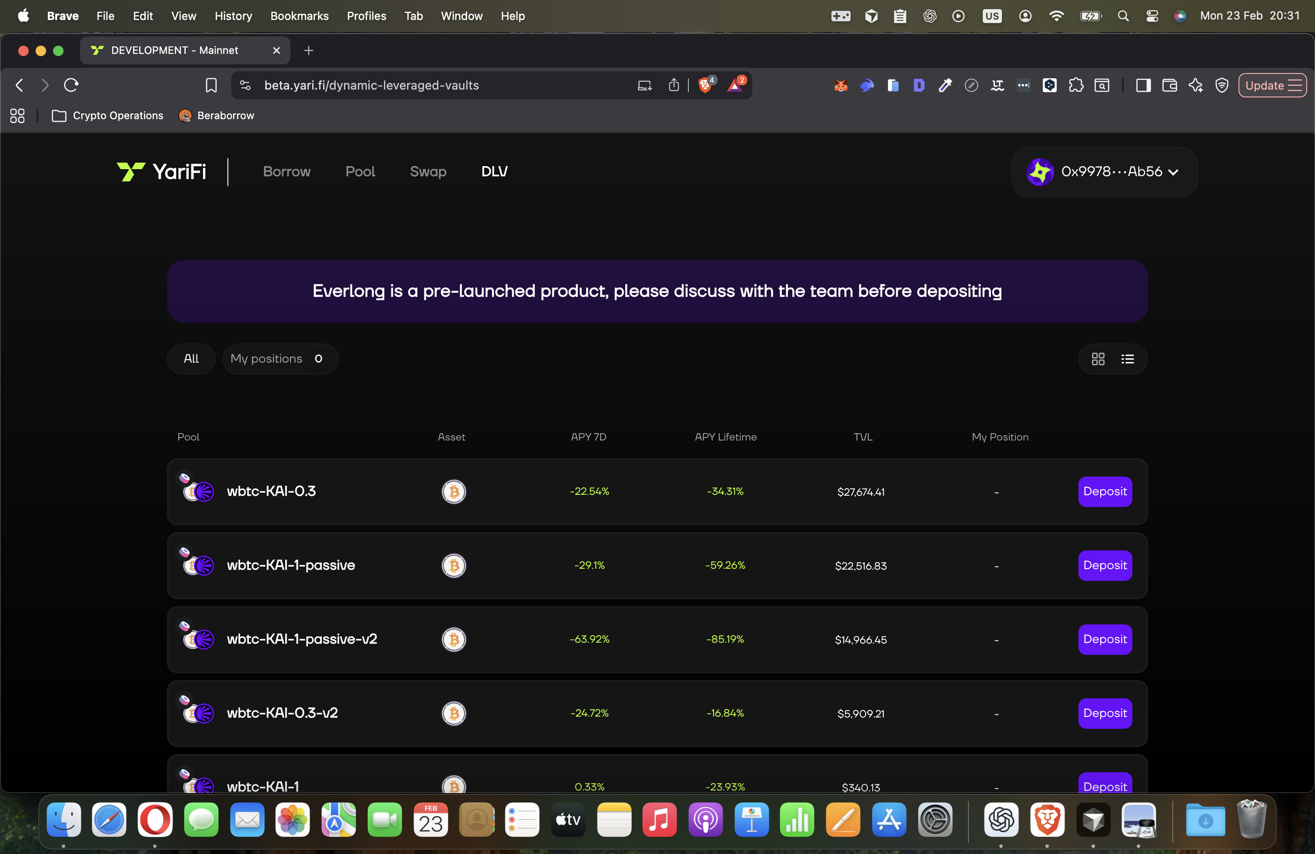The image size is (1315, 854).
Task: Open the Swap page
Action: click(427, 172)
